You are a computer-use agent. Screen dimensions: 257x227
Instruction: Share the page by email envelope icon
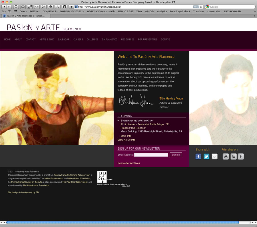[x=214, y=156]
